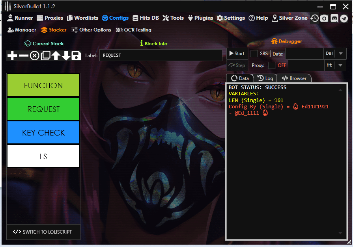353x247 pixels.
Task: Select the KEY CHECK block
Action: pos(43,132)
